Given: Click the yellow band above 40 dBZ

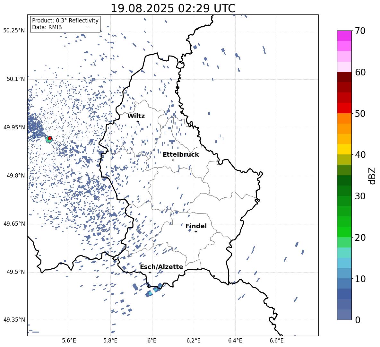Looking at the screenshot, I should [x=344, y=149].
